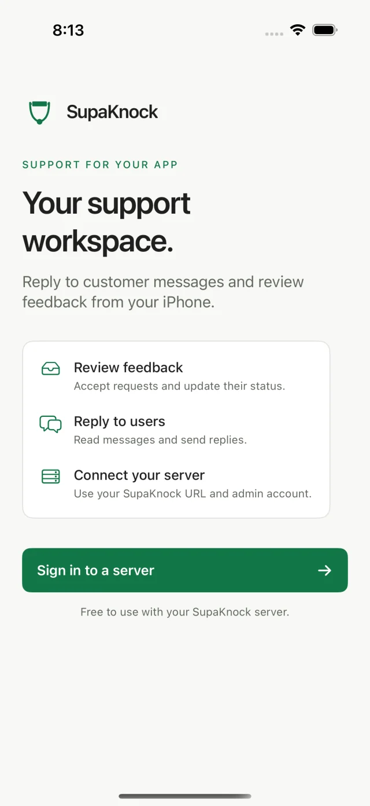
Task: Tap 'Read messages and send replies.'
Action: click(x=160, y=440)
